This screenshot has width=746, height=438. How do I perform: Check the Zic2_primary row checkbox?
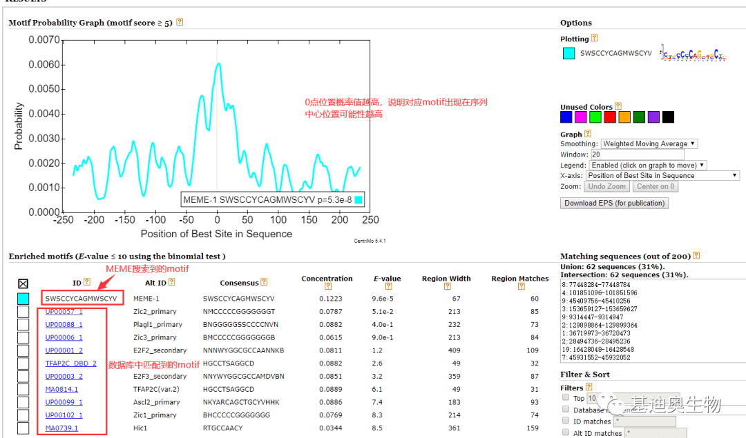[x=23, y=312]
